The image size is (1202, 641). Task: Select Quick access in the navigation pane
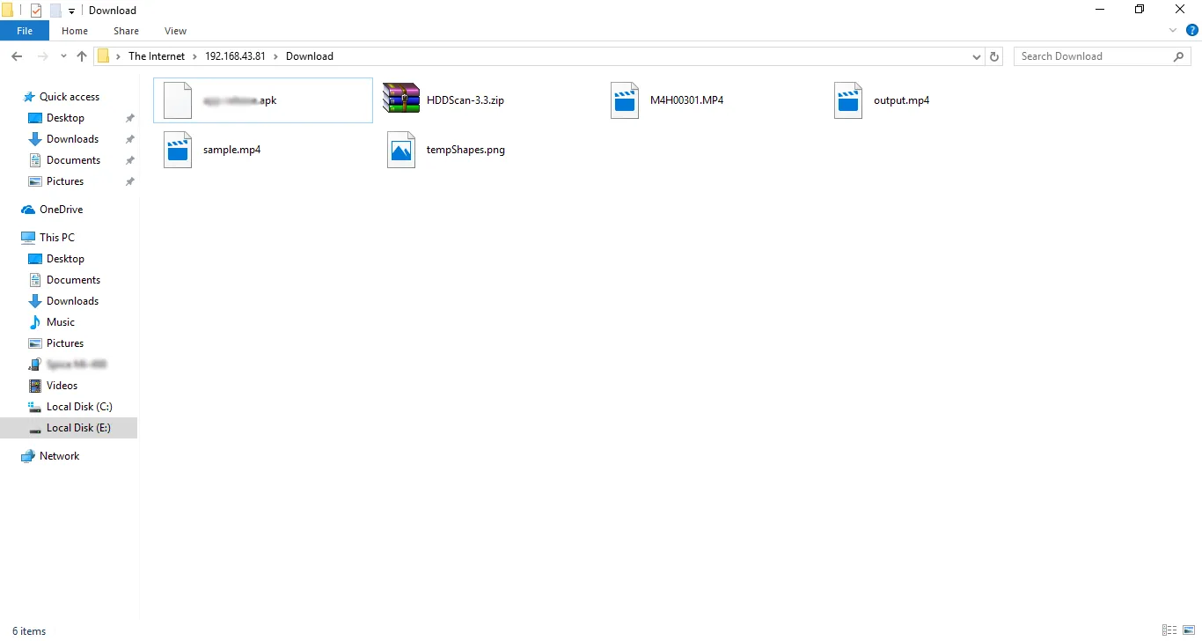click(x=61, y=97)
